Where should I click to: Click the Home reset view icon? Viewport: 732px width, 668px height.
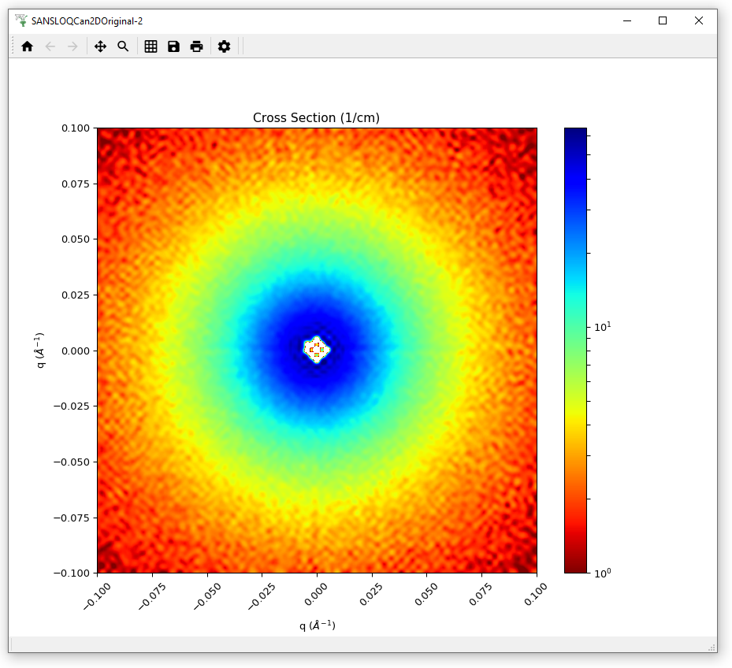[x=28, y=46]
